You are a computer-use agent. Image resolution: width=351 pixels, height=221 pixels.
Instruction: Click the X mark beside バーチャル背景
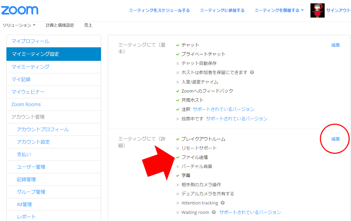[178, 167]
